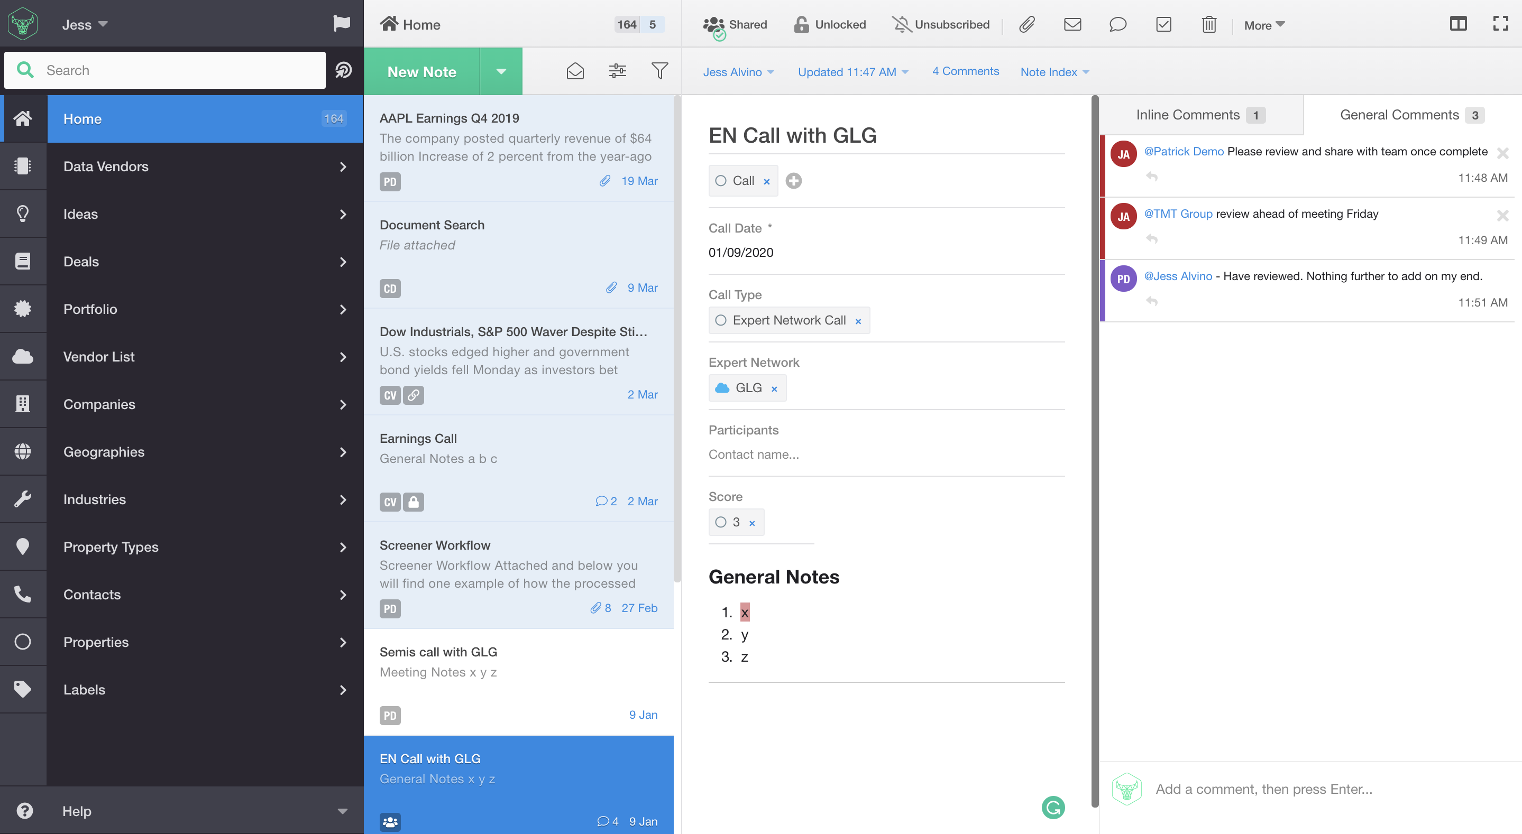Viewport: 1522px width, 834px height.
Task: Click the flag icon in top header
Action: 342,24
